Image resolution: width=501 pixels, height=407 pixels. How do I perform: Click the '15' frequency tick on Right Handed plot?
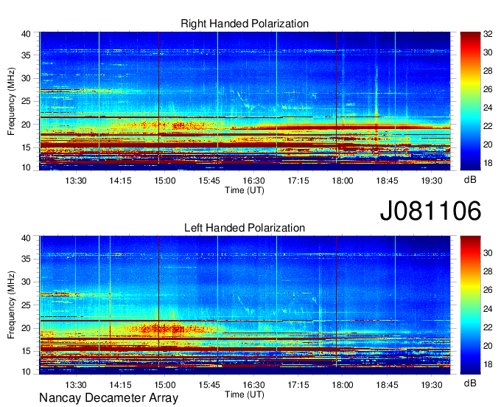pos(26,147)
